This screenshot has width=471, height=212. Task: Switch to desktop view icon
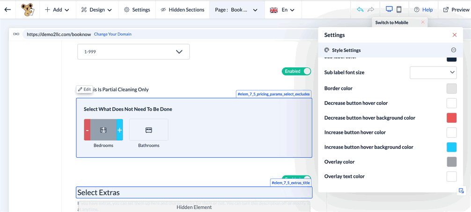(x=389, y=9)
